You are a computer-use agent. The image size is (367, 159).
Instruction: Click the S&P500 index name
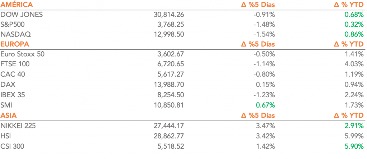point(13,25)
